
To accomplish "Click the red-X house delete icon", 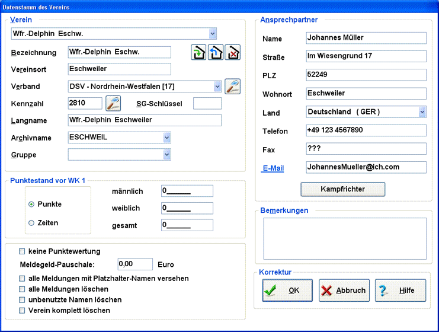I will tap(233, 52).
